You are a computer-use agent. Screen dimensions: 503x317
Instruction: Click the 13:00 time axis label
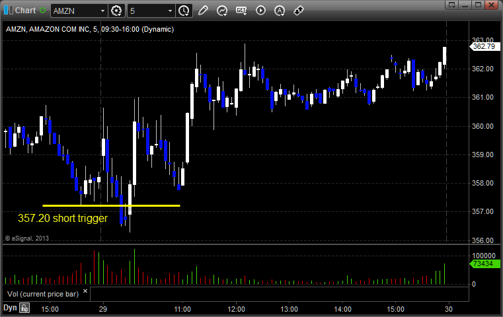pyautogui.click(x=289, y=309)
